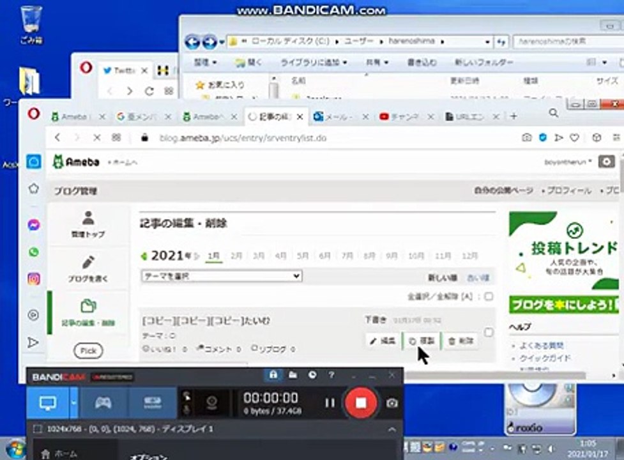Image resolution: width=624 pixels, height=460 pixels.
Task: Open the Speed Dial grid icon
Action: (116, 138)
